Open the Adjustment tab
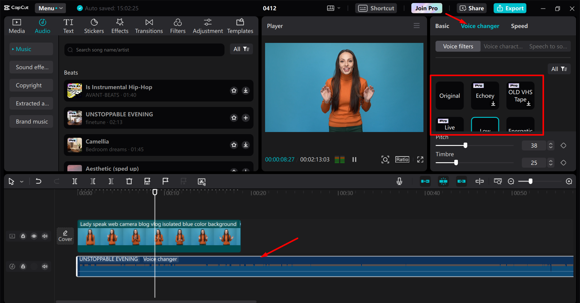Viewport: 580px width, 303px height. point(208,26)
